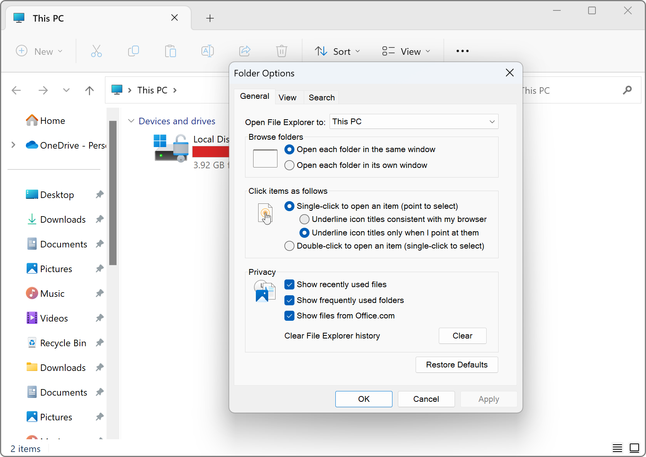Screen dimensions: 646x457
Task: Click the Delete trash can icon
Action: [x=281, y=51]
